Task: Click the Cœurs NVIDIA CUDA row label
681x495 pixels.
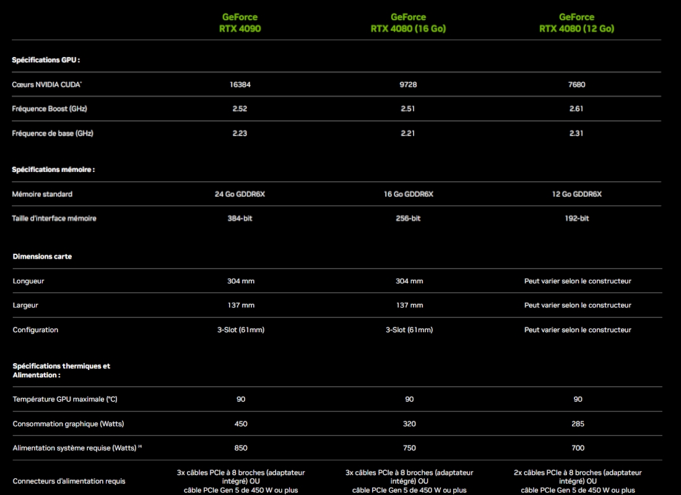Action: coord(46,85)
